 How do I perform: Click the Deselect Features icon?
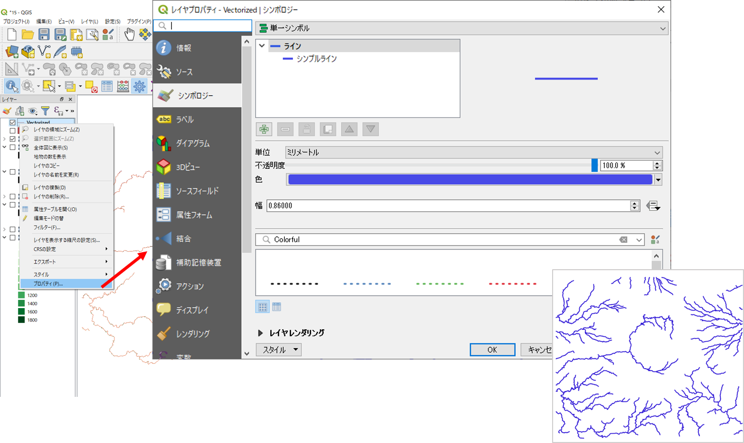[91, 86]
